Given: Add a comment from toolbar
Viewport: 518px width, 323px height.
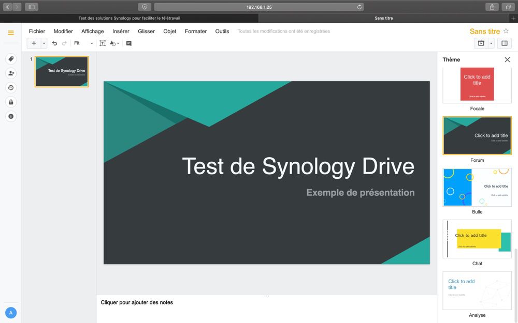Looking at the screenshot, I should pos(129,43).
